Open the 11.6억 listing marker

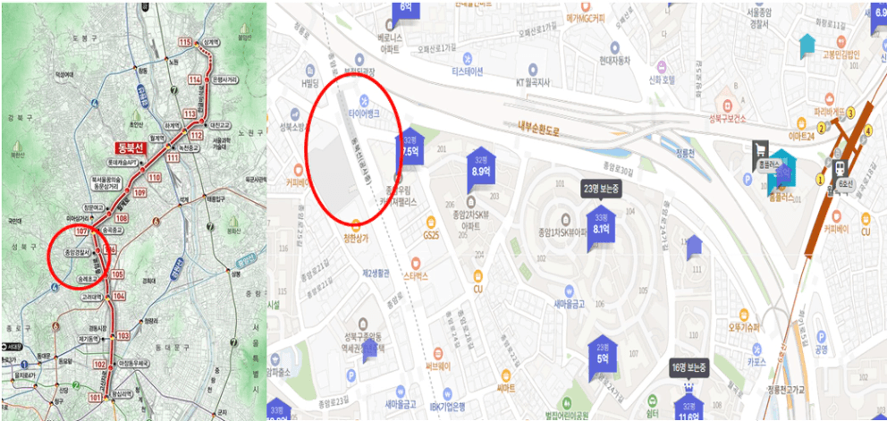[x=688, y=407]
